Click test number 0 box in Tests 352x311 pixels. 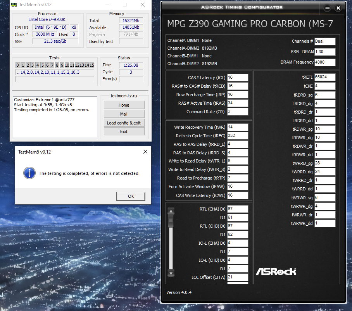coord(17,65)
